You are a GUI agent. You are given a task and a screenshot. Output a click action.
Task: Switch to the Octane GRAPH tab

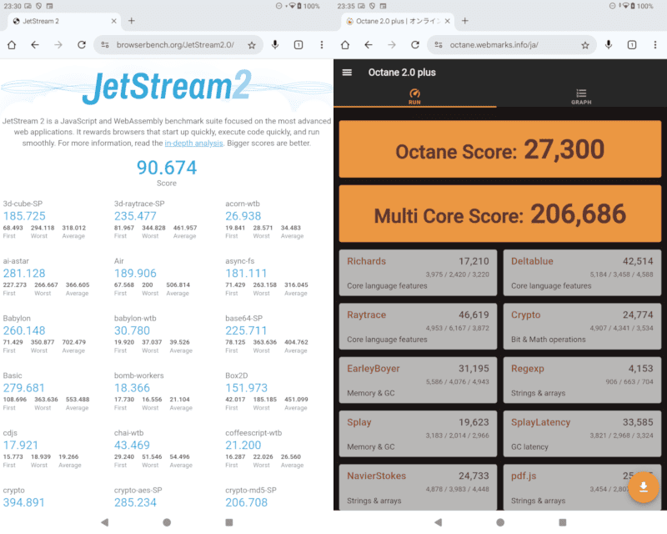581,97
